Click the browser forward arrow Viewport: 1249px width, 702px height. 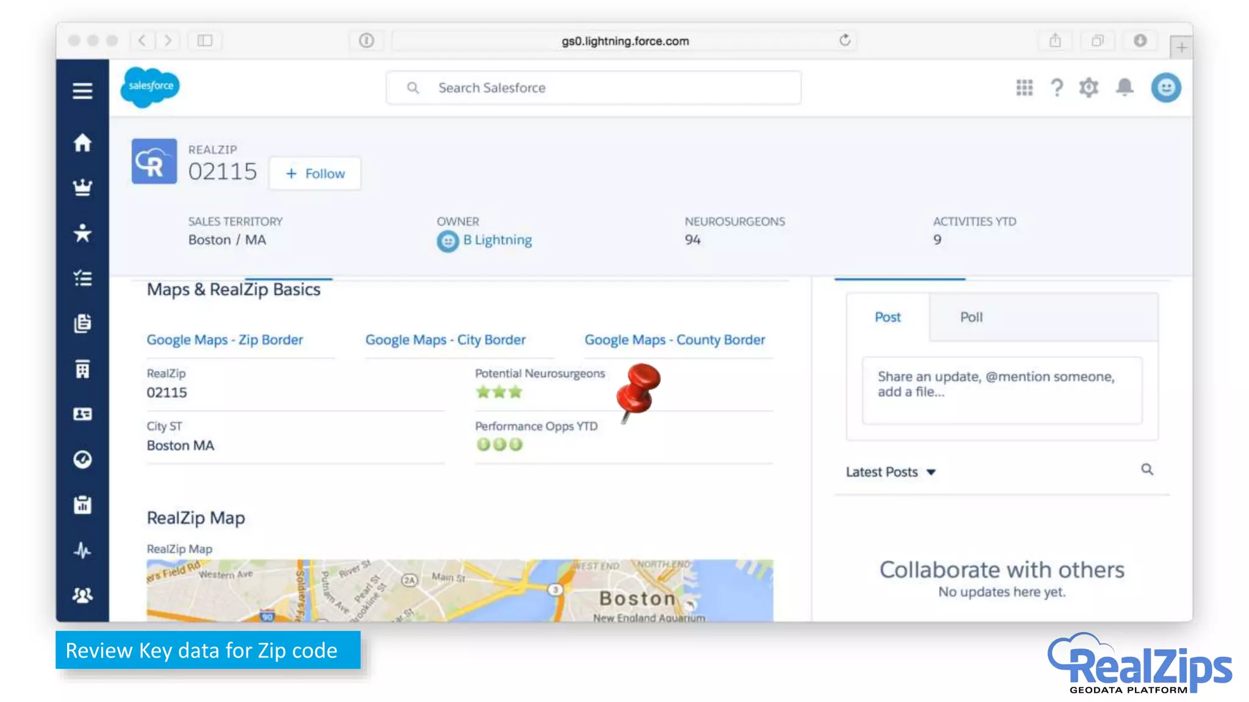[x=168, y=41]
